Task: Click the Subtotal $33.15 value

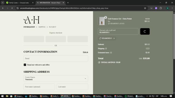Action: tap(147, 44)
